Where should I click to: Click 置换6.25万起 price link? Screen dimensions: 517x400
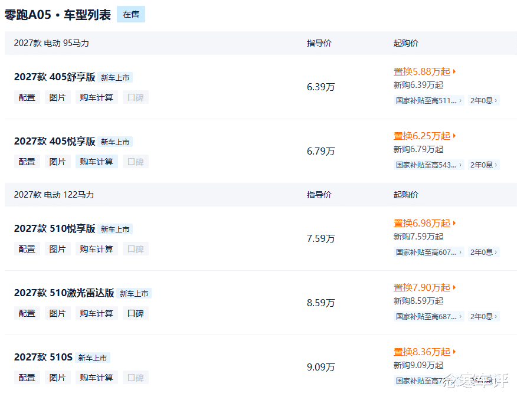click(x=425, y=136)
